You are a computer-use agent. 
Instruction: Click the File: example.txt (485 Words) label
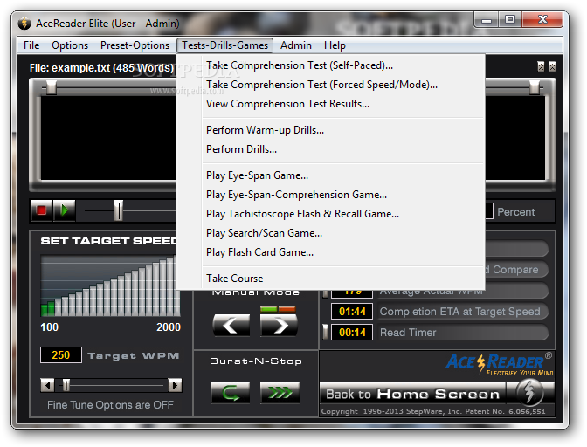click(102, 68)
